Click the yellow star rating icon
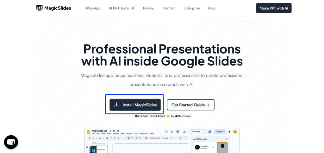 click(168, 116)
